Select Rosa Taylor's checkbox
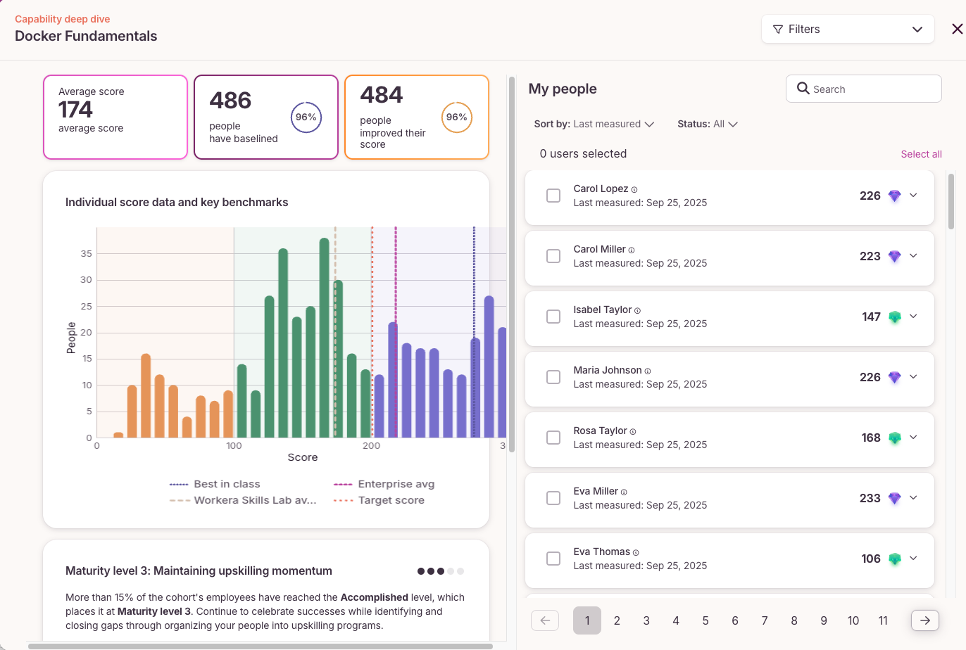 point(553,438)
